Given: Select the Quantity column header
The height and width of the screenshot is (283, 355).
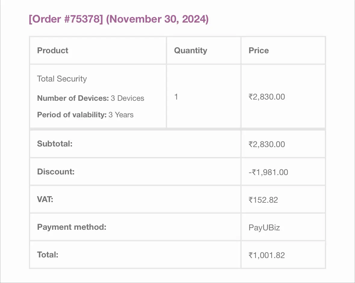Looking at the screenshot, I should (190, 51).
